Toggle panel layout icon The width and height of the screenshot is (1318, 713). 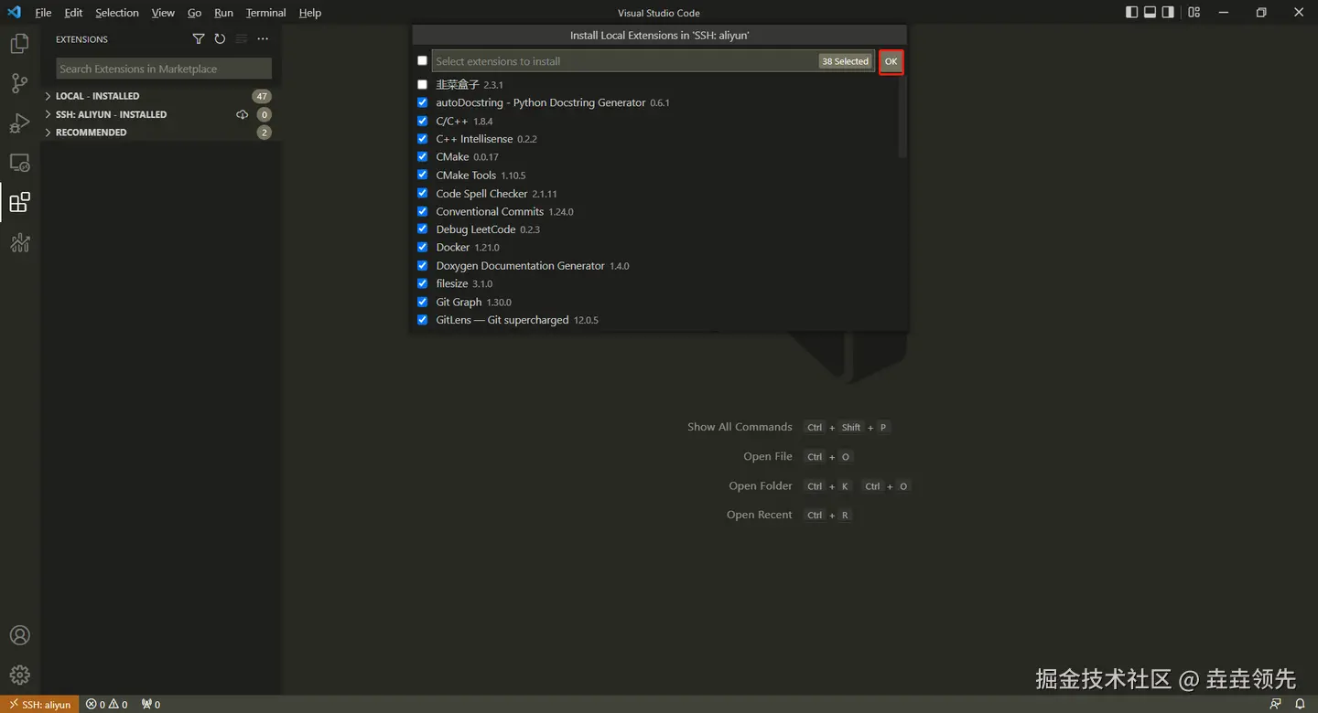(x=1151, y=12)
